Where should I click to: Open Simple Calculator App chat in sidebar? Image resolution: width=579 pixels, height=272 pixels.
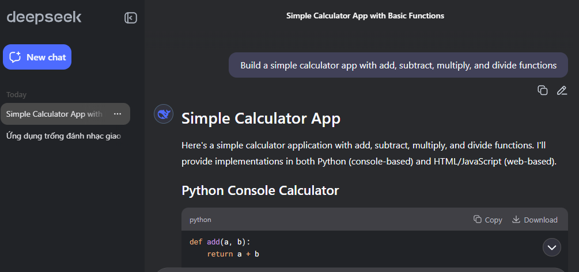point(65,114)
